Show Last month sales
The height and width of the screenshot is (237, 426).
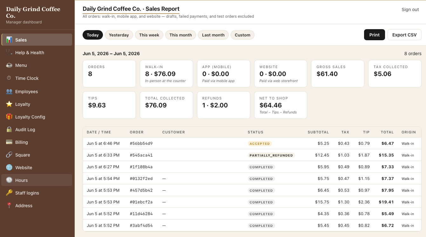(213, 35)
